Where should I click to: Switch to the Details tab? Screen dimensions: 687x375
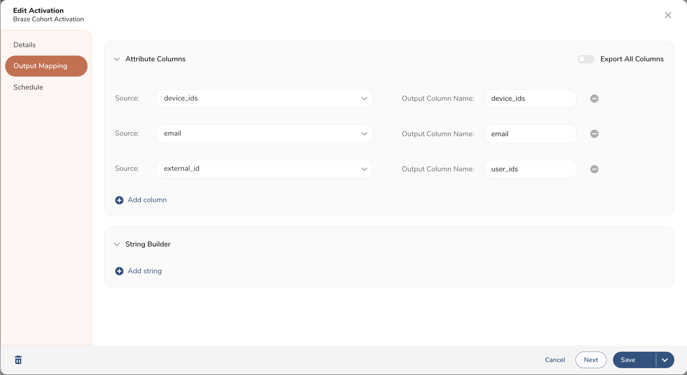(x=24, y=45)
